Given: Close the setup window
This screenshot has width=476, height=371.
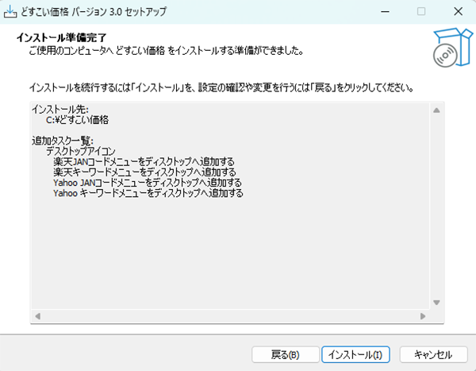Looking at the screenshot, I should pos(458,12).
